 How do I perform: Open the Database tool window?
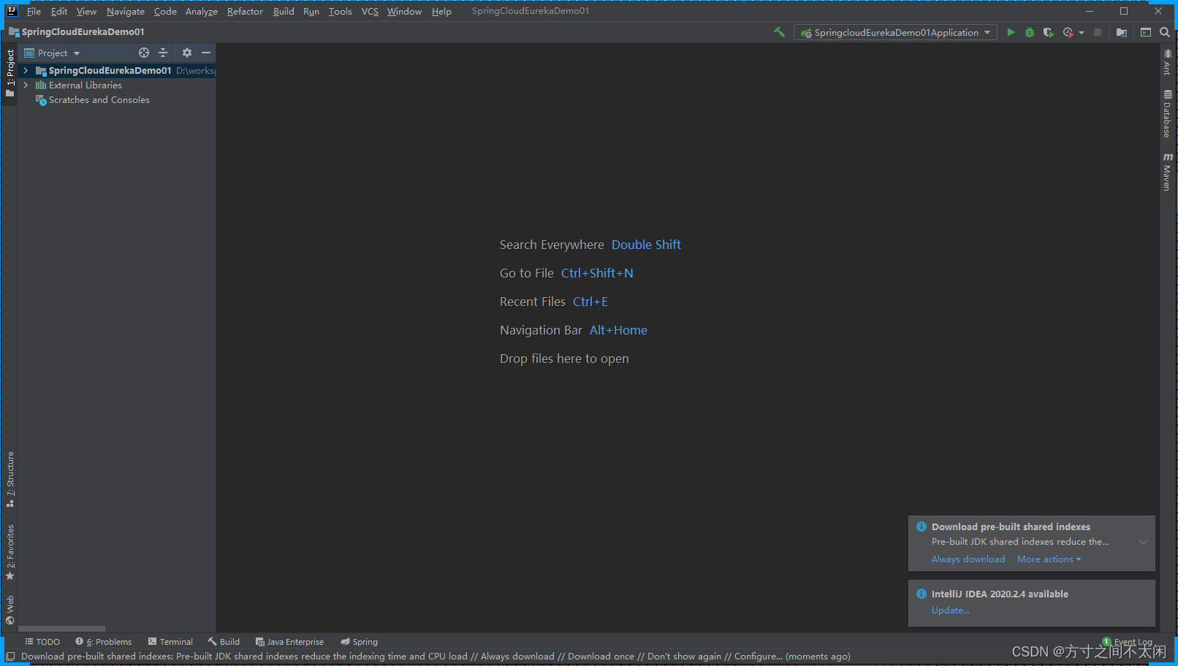click(1167, 114)
